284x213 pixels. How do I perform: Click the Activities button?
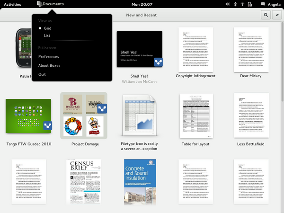[12, 4]
